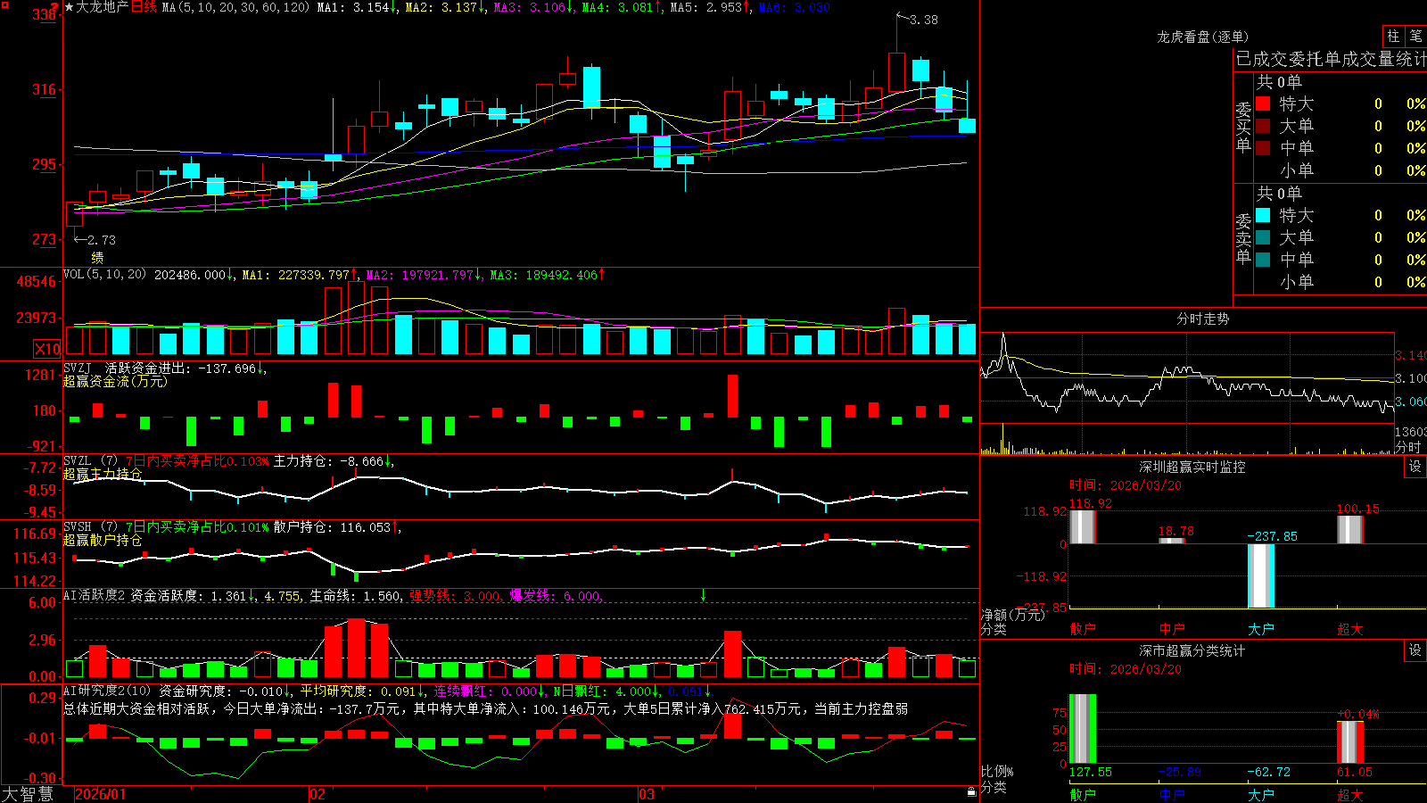Switch order view to 笔 mode
The image size is (1427, 803).
[x=1415, y=36]
